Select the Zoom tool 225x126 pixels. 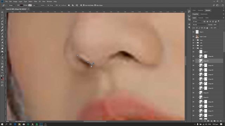coord(2,70)
